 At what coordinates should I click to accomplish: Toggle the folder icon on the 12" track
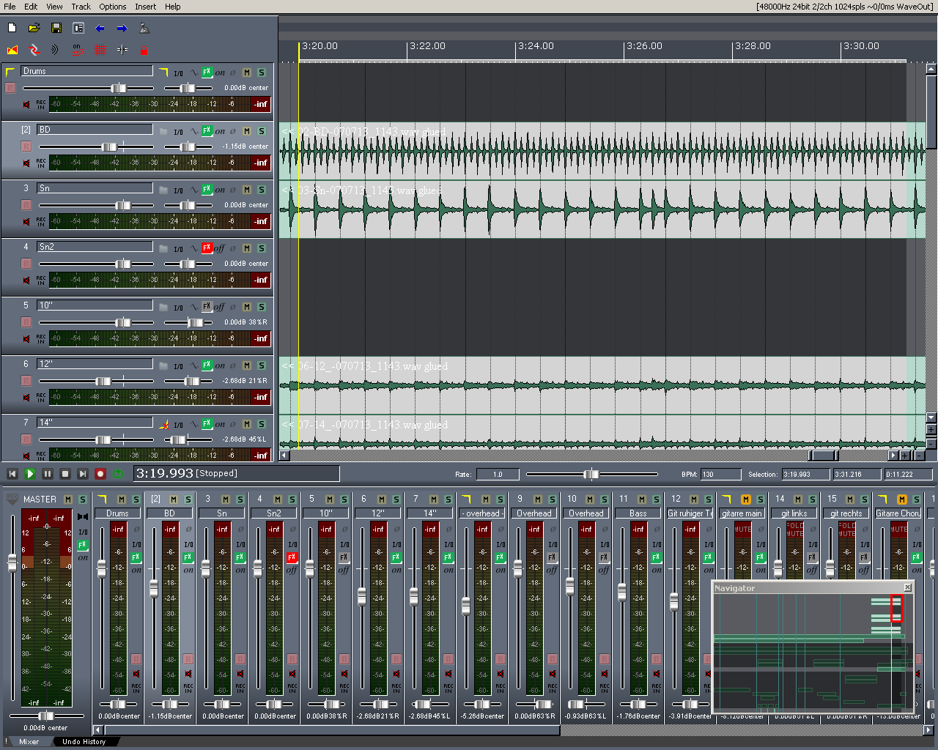click(x=164, y=365)
